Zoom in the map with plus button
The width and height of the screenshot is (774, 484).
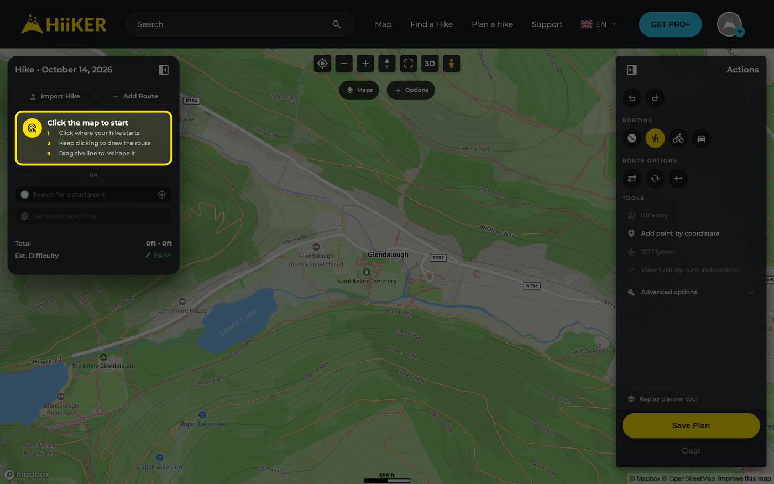click(x=365, y=64)
